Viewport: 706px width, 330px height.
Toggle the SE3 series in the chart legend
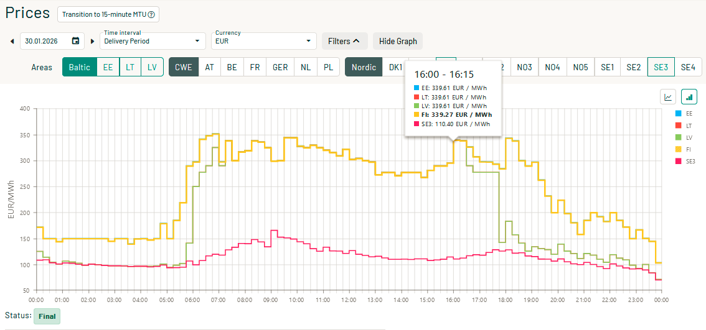click(684, 161)
